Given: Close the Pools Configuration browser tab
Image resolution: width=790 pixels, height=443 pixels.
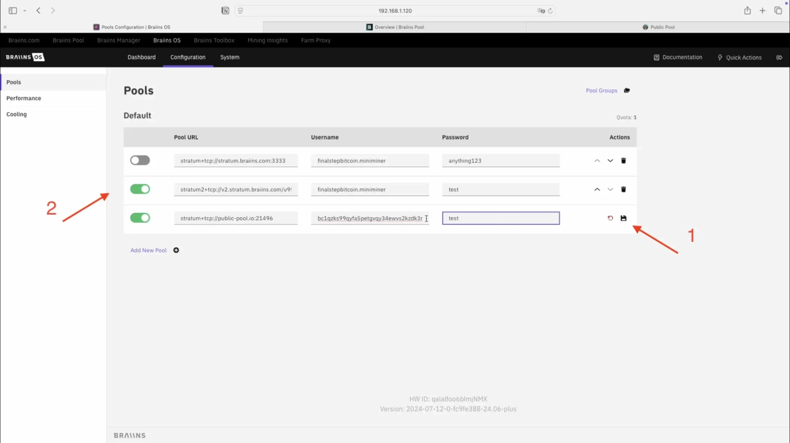Looking at the screenshot, I should pos(5,27).
